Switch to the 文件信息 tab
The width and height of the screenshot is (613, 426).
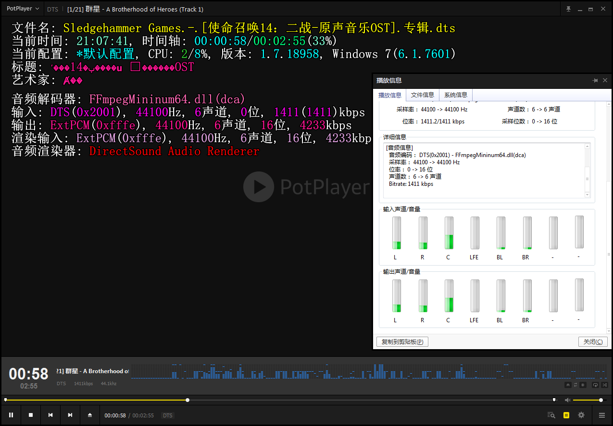(x=423, y=95)
